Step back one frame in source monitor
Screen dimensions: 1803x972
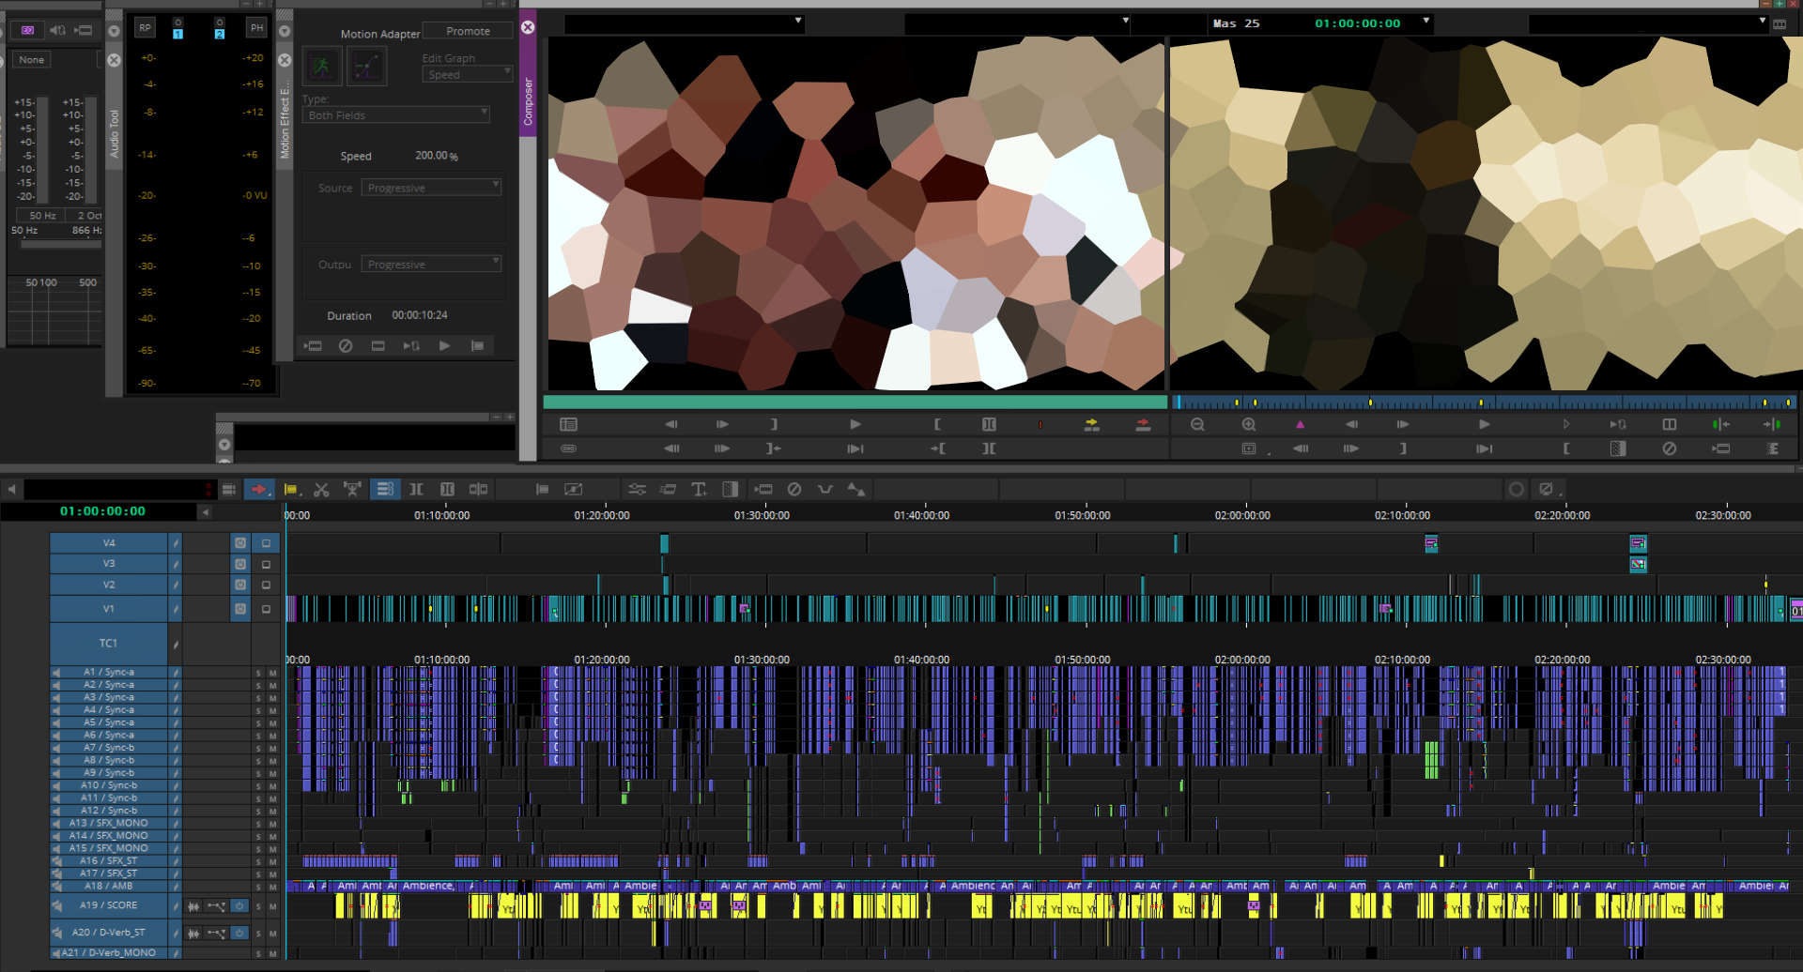pyautogui.click(x=671, y=424)
